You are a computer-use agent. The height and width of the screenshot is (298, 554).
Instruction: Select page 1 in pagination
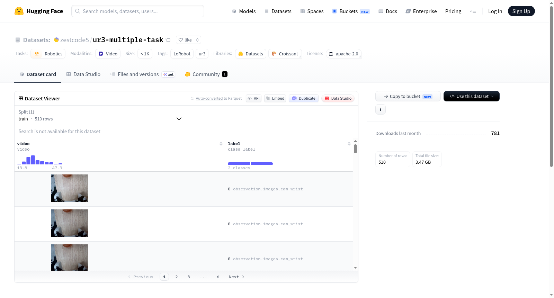tap(164, 277)
